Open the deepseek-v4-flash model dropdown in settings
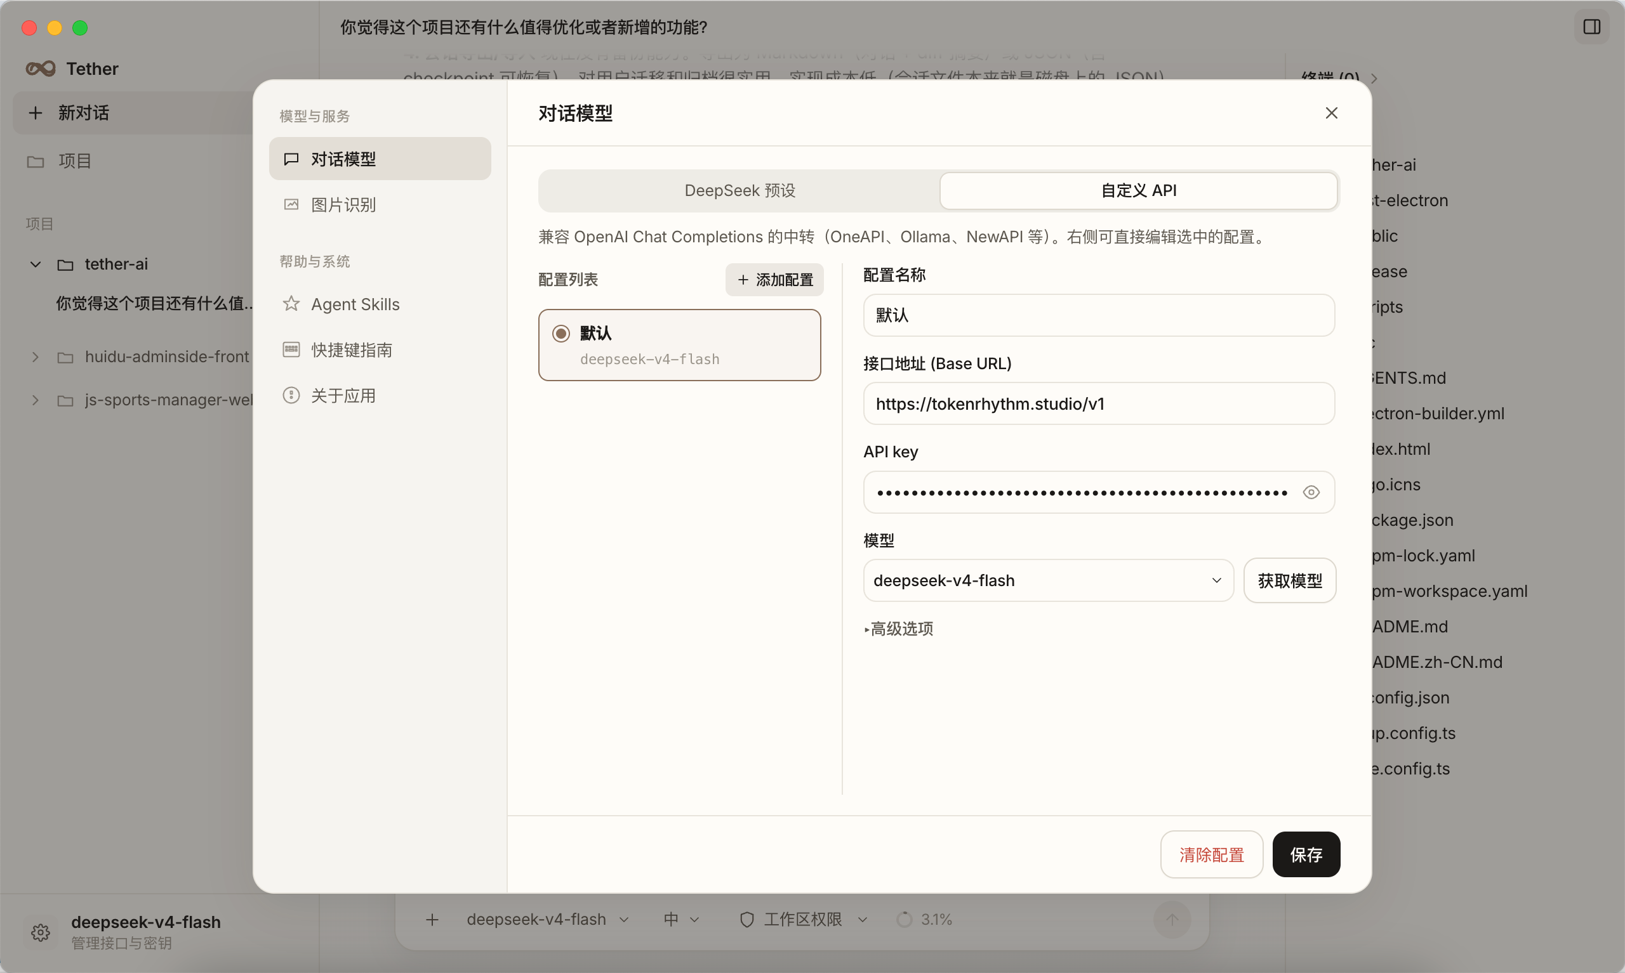The width and height of the screenshot is (1625, 973). click(x=1049, y=580)
